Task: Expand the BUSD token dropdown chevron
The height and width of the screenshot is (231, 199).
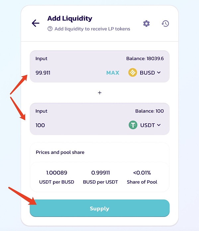Action: 159,73
